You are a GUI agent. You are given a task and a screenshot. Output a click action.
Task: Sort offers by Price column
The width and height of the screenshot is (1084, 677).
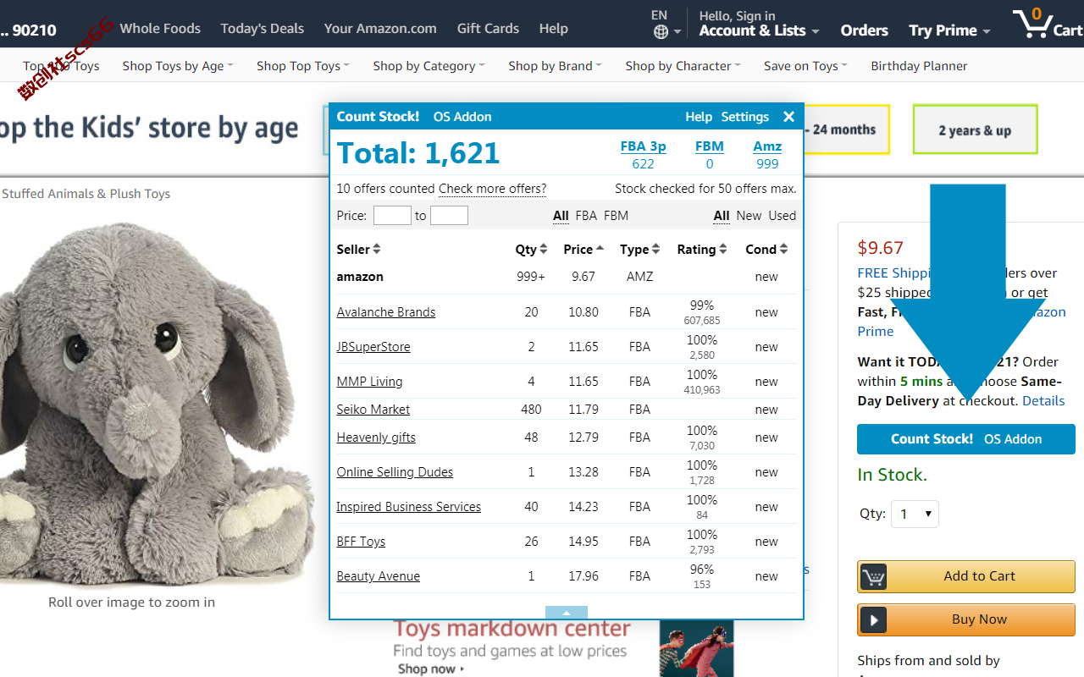click(583, 250)
